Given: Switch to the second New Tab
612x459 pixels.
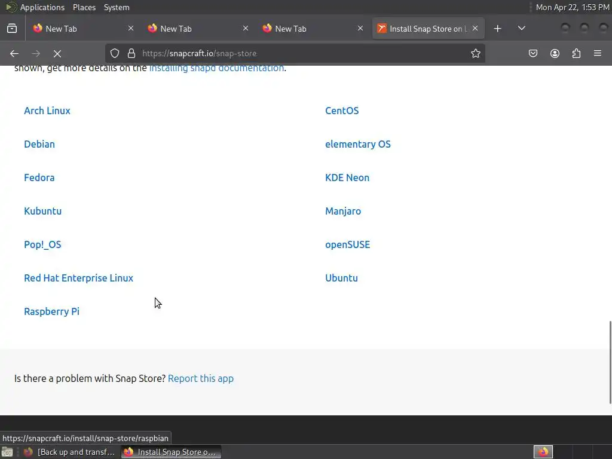Looking at the screenshot, I should click(198, 29).
